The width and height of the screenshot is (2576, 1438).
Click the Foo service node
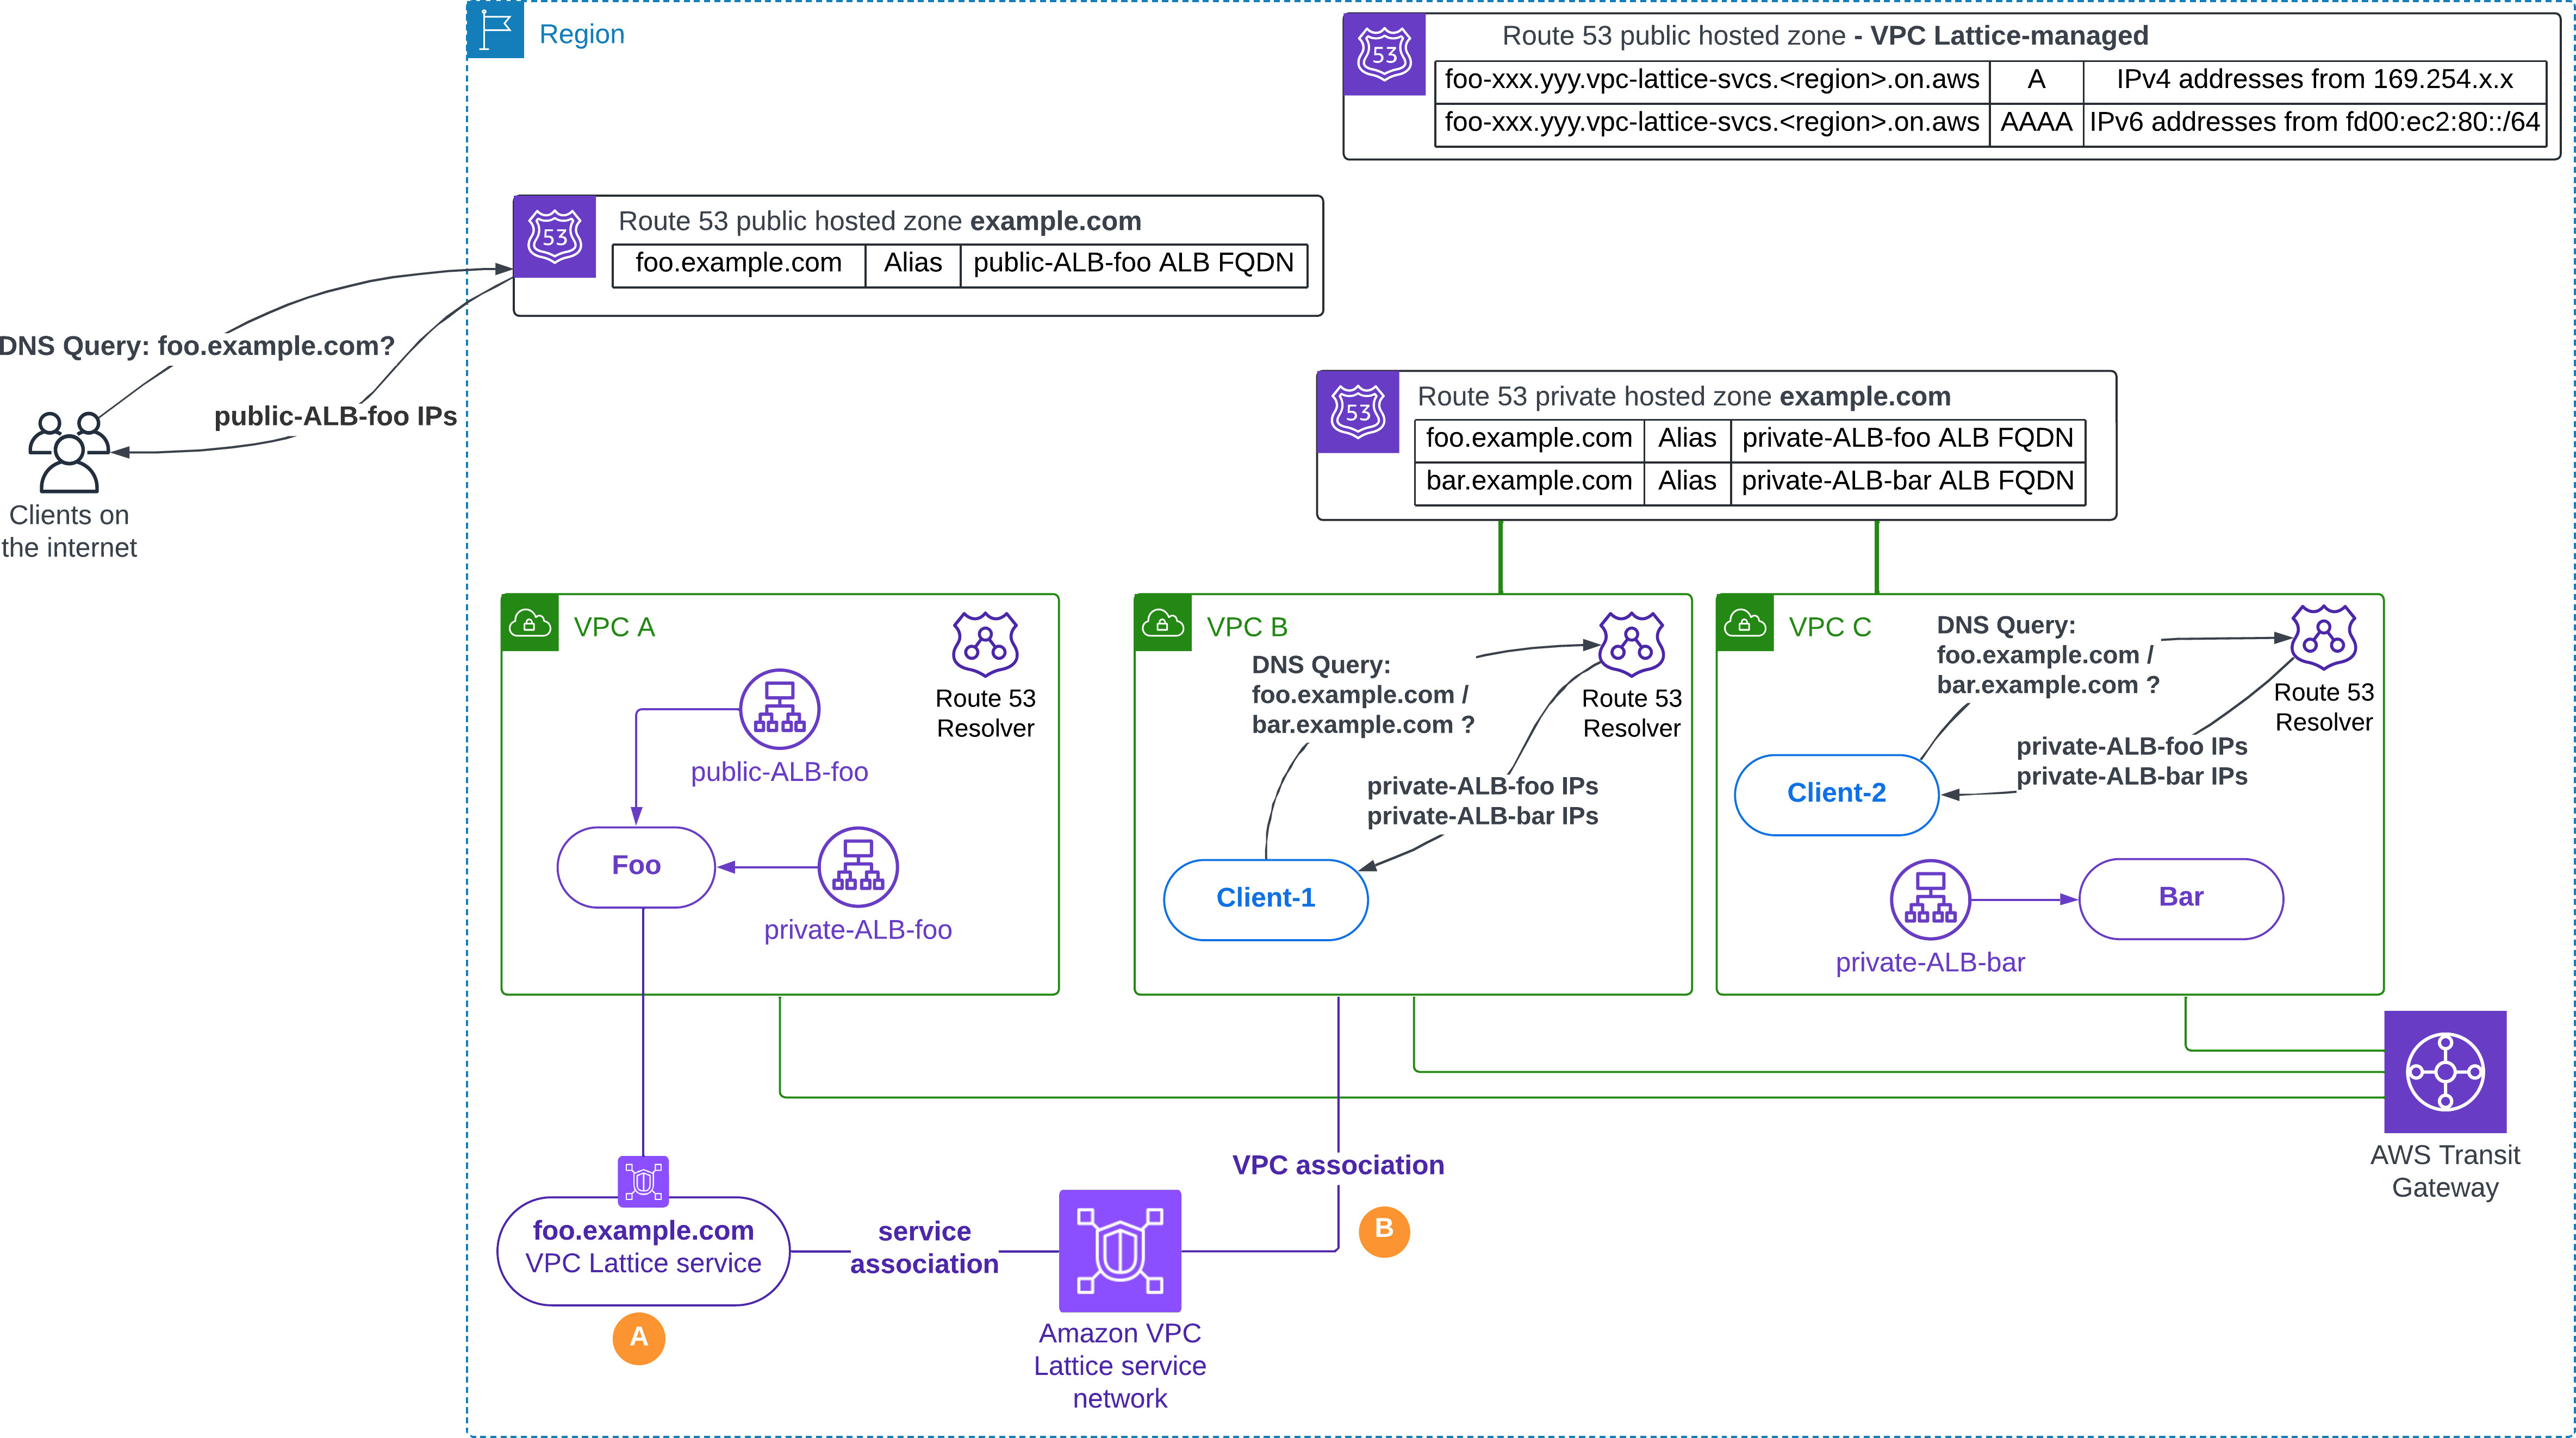[x=636, y=865]
